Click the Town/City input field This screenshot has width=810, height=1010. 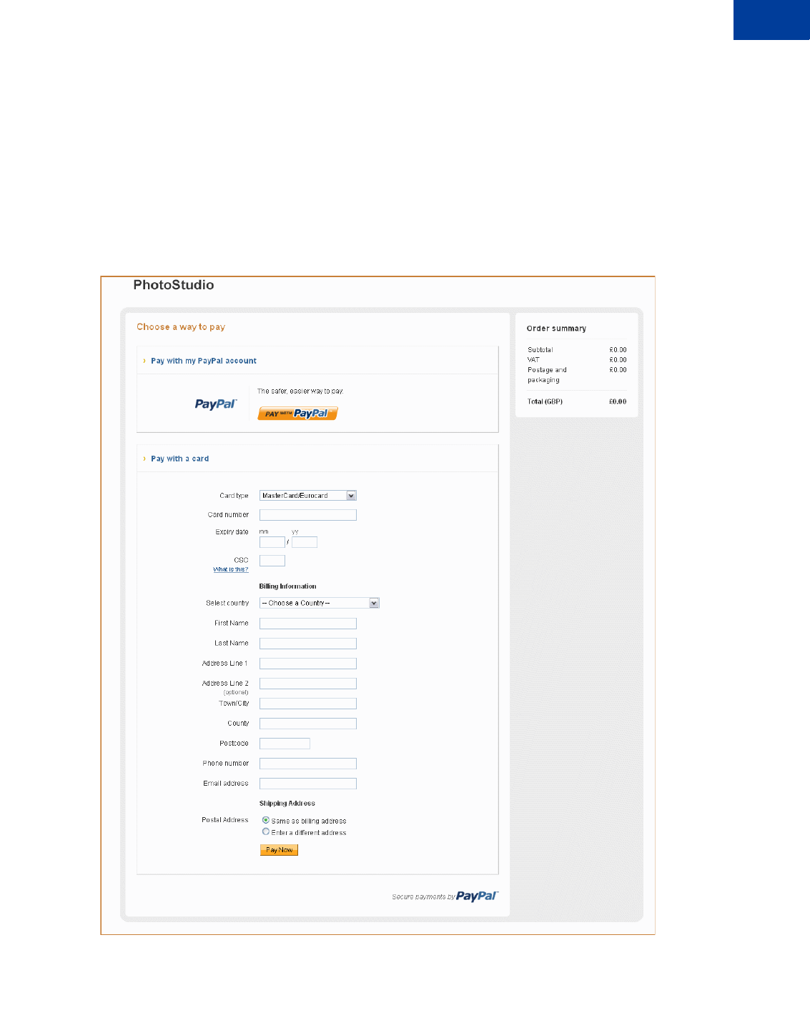pyautogui.click(x=308, y=704)
